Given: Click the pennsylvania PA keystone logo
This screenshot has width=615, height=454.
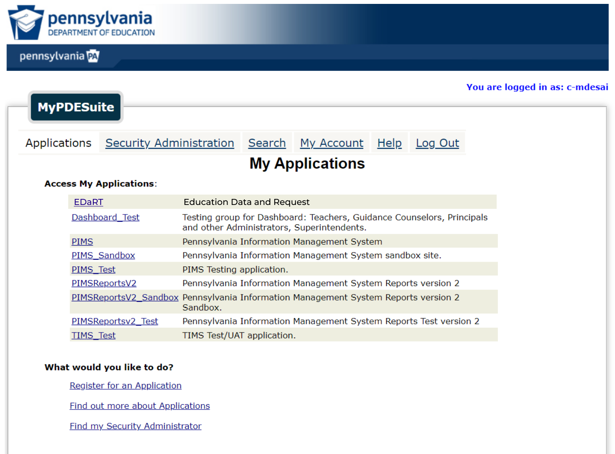Looking at the screenshot, I should (x=59, y=56).
